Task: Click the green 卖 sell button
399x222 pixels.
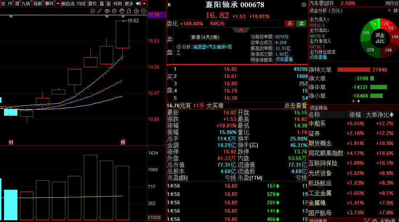Action: [x=301, y=24]
